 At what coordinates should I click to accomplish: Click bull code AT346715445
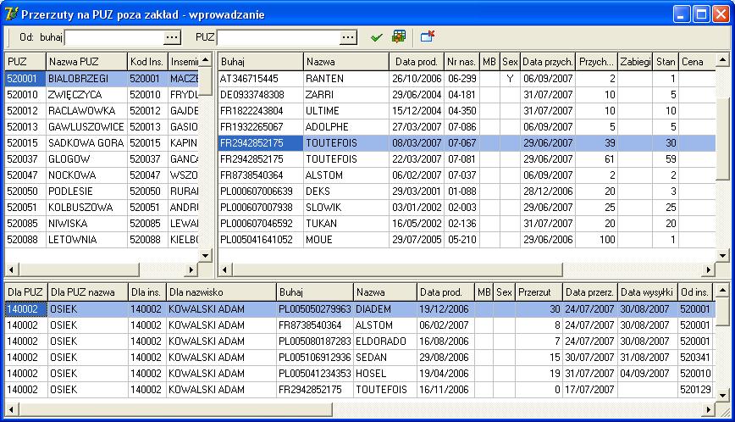[x=249, y=78]
